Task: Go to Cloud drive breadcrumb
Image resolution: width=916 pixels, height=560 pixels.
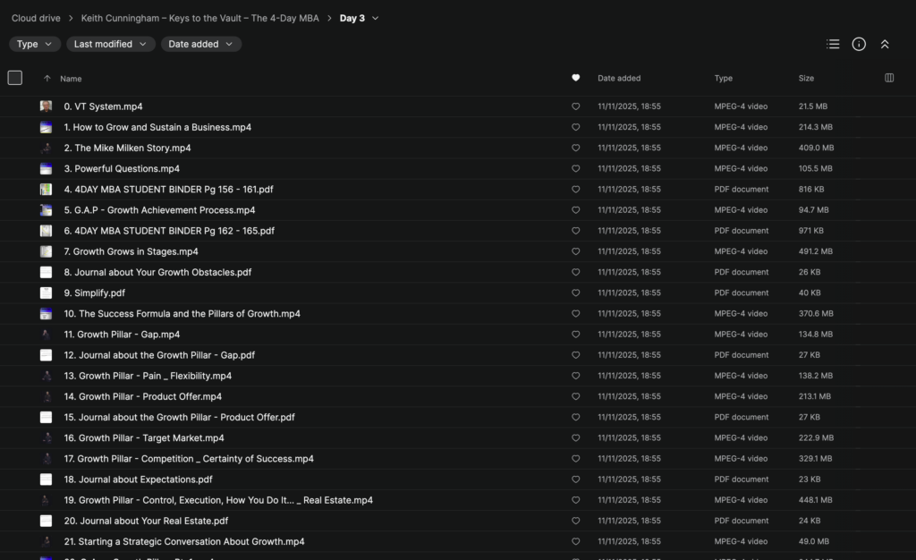Action: pyautogui.click(x=37, y=18)
